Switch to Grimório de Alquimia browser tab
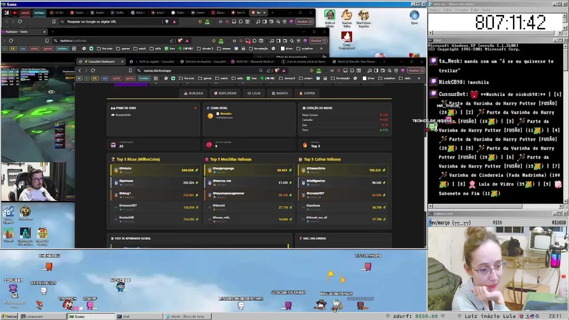Image resolution: width=569 pixels, height=320 pixels. pyautogui.click(x=203, y=62)
